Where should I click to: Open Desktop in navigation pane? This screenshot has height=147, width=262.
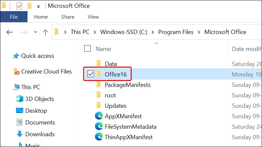[x=36, y=111]
